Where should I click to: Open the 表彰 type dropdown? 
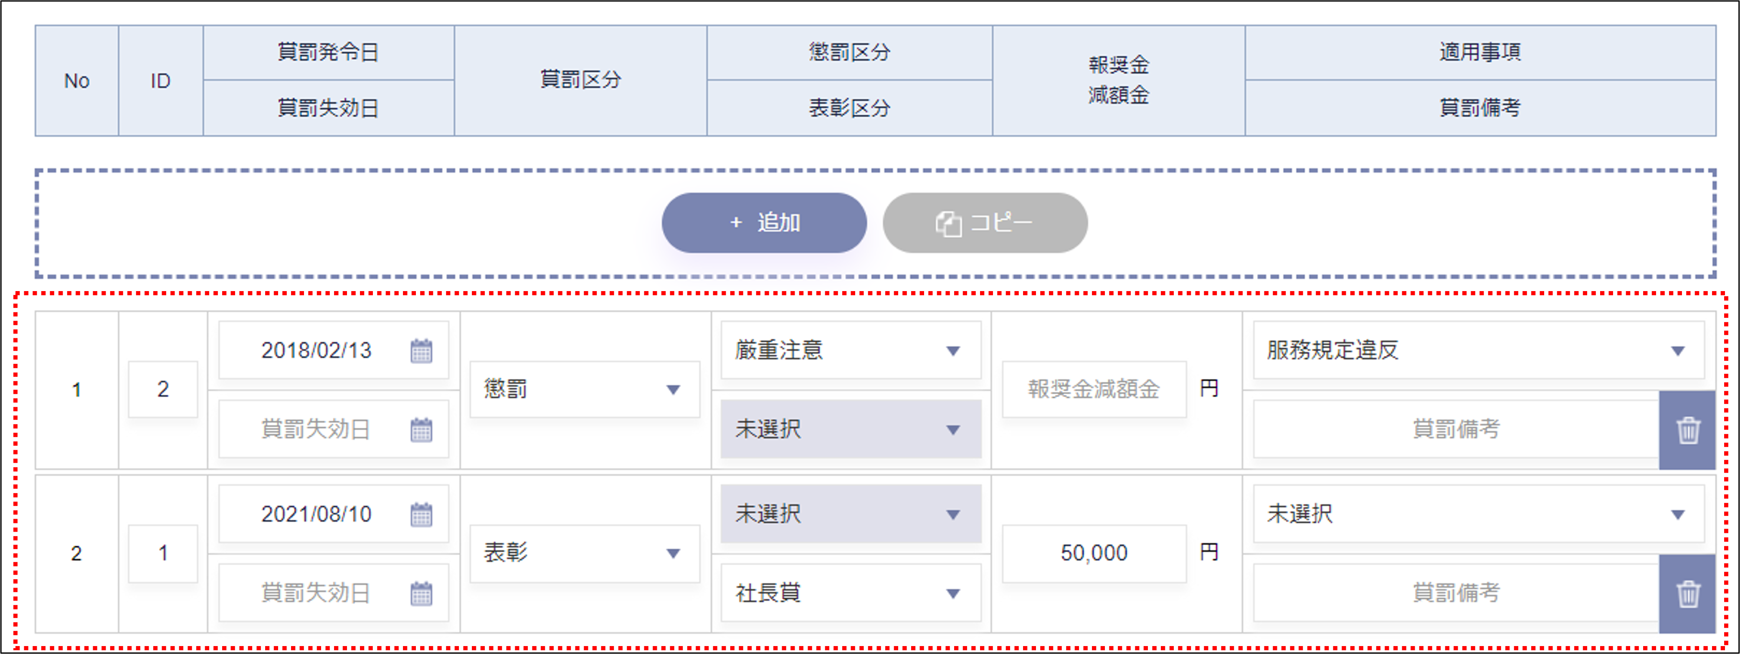[x=584, y=553]
